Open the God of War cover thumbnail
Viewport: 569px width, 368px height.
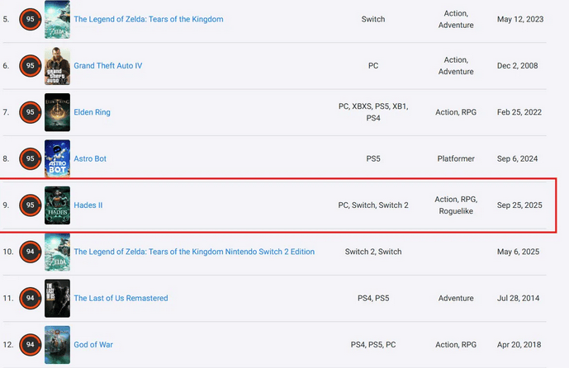(57, 344)
